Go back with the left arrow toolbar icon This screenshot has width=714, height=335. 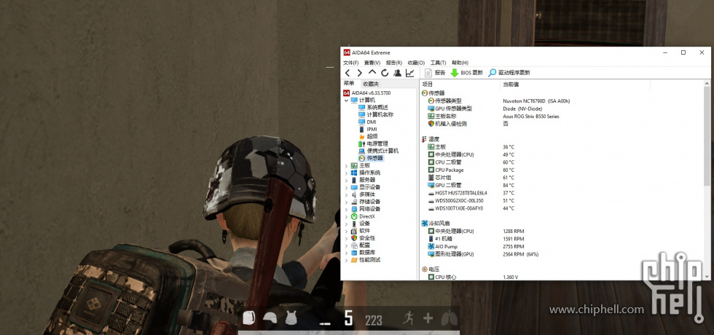pyautogui.click(x=348, y=73)
